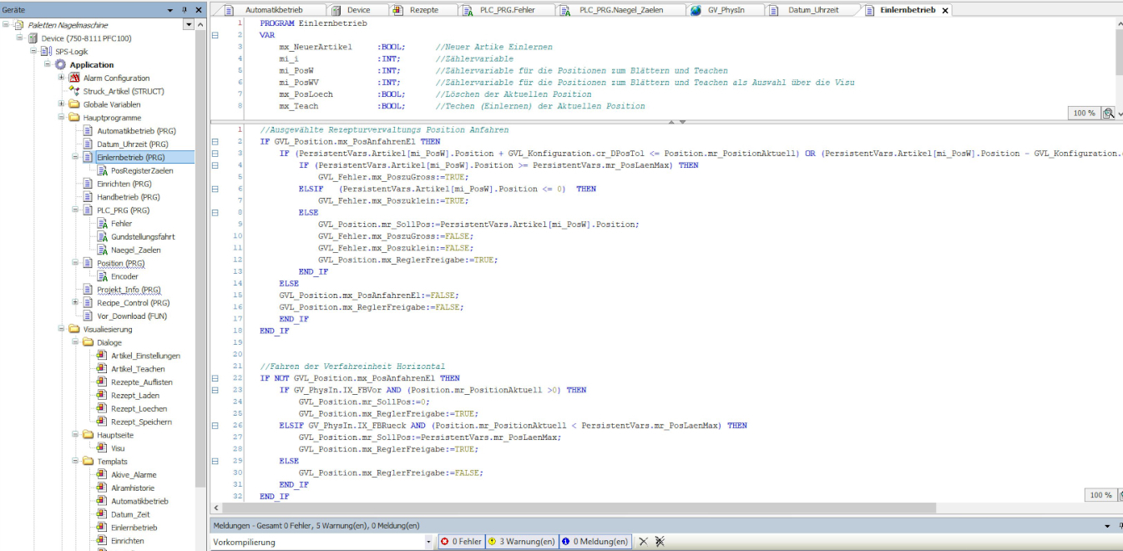Click the Alarm Configuration icon
1123x551 pixels.
click(x=73, y=78)
